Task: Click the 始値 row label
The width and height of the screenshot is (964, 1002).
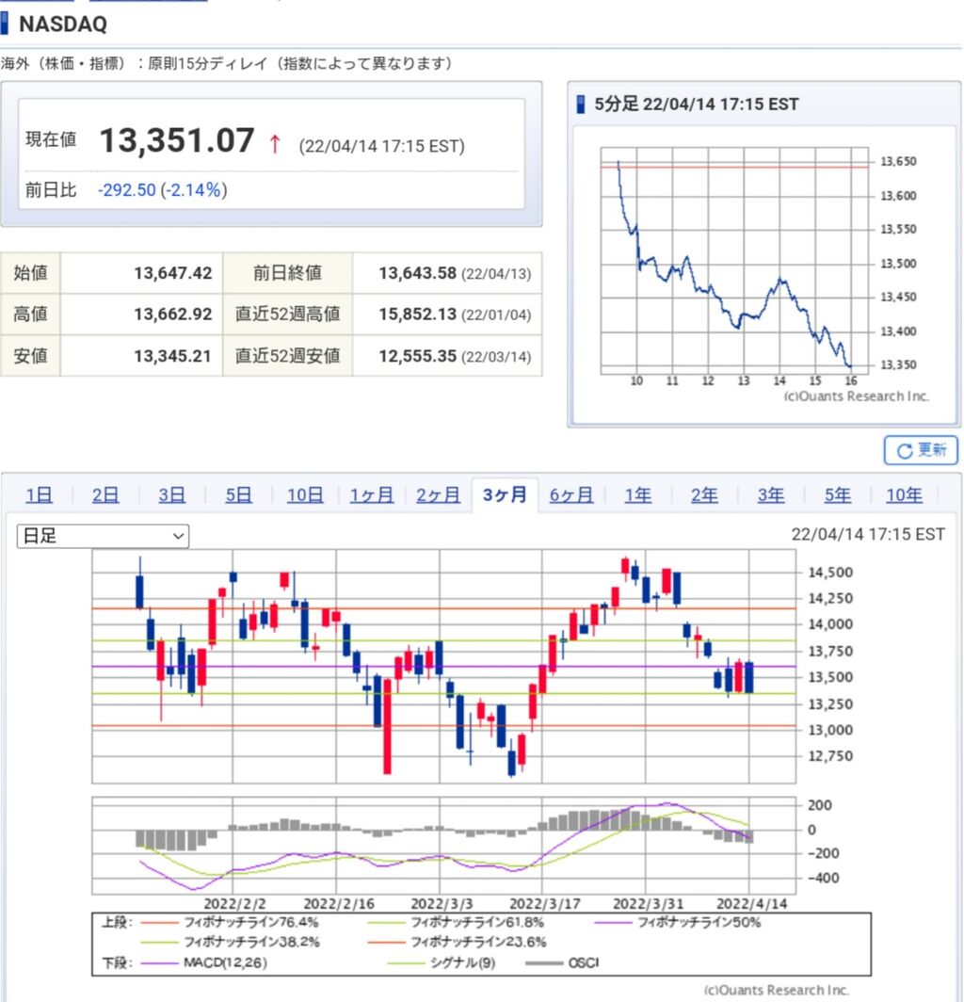Action: [x=31, y=273]
